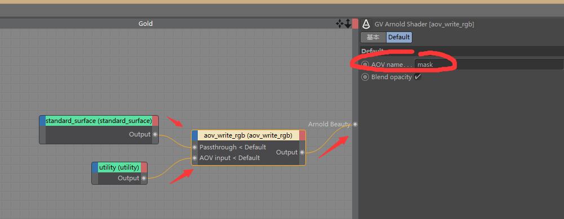Click red output corner of aov_write_rgb node

302,135
